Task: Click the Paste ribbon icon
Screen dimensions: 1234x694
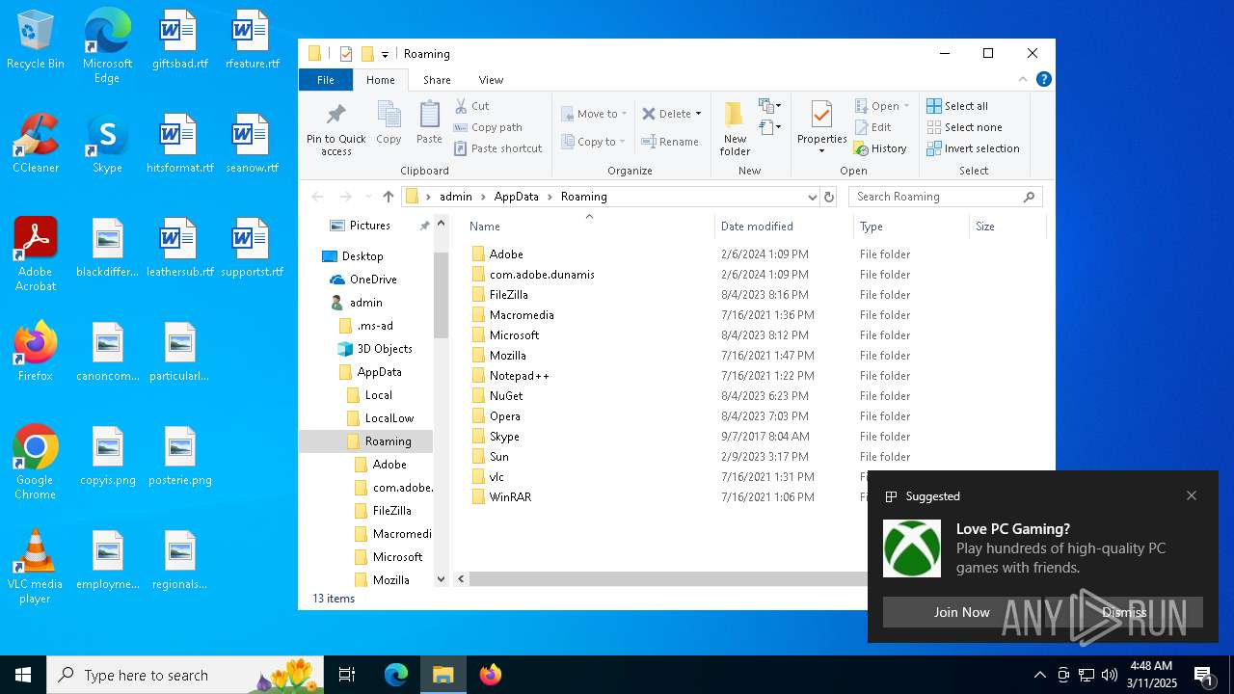Action: (429, 122)
